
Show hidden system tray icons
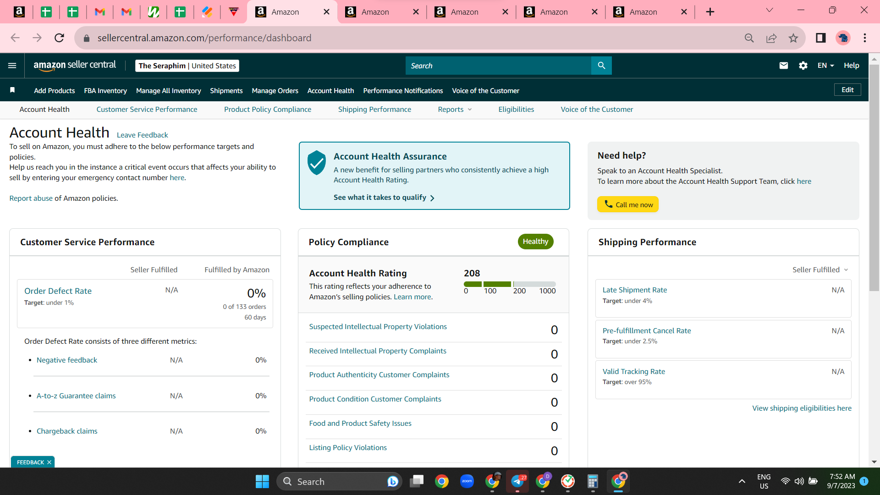[x=742, y=481]
